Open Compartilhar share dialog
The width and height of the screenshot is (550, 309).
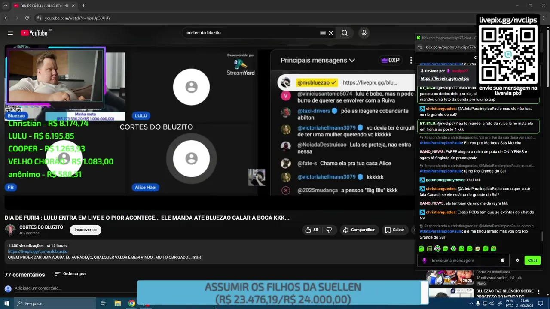(359, 230)
